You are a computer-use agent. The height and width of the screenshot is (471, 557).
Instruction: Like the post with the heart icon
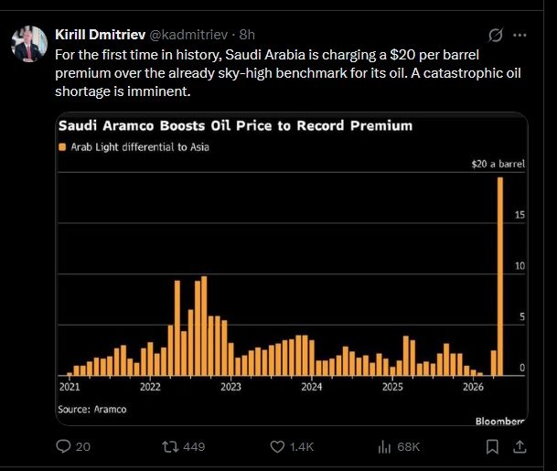(278, 446)
